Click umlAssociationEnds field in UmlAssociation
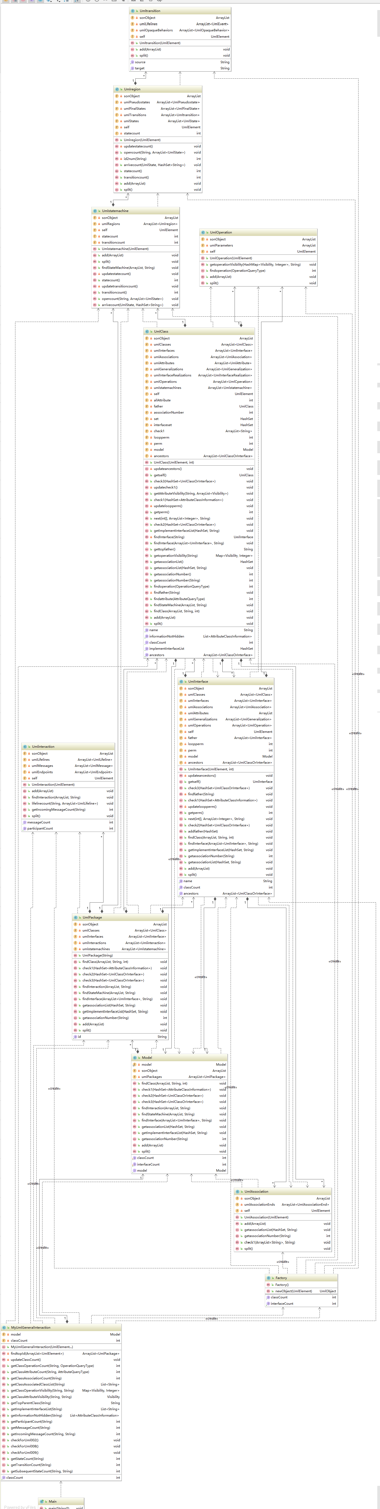Screen dimensions: 380x1509 click(283, 1204)
